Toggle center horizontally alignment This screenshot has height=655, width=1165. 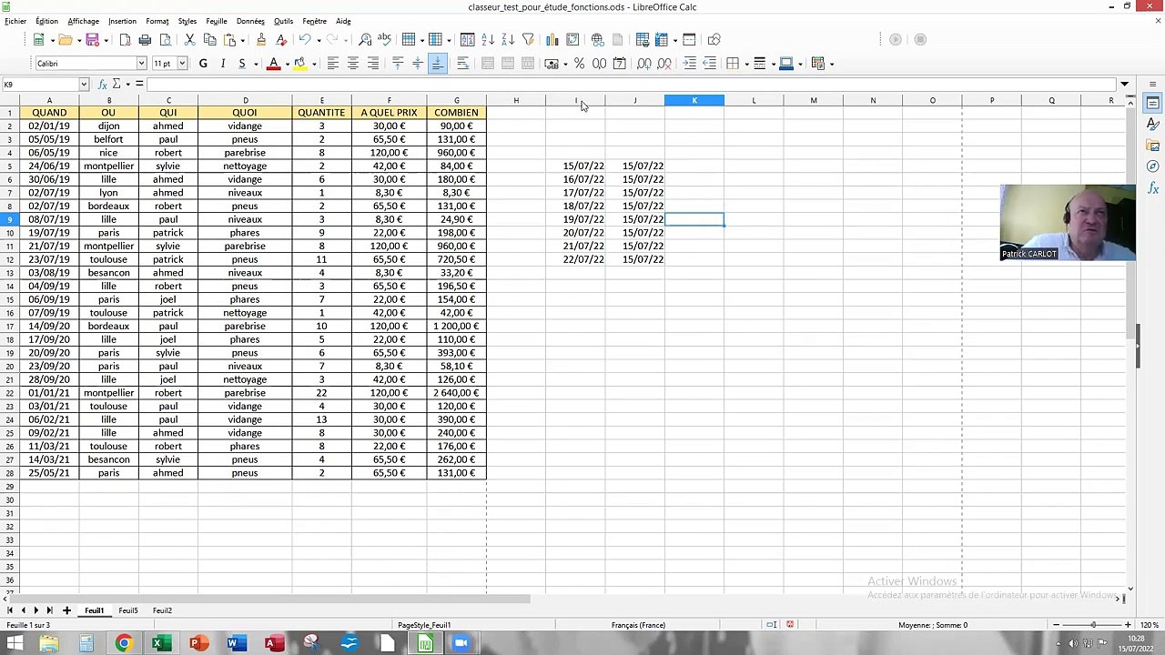point(352,63)
